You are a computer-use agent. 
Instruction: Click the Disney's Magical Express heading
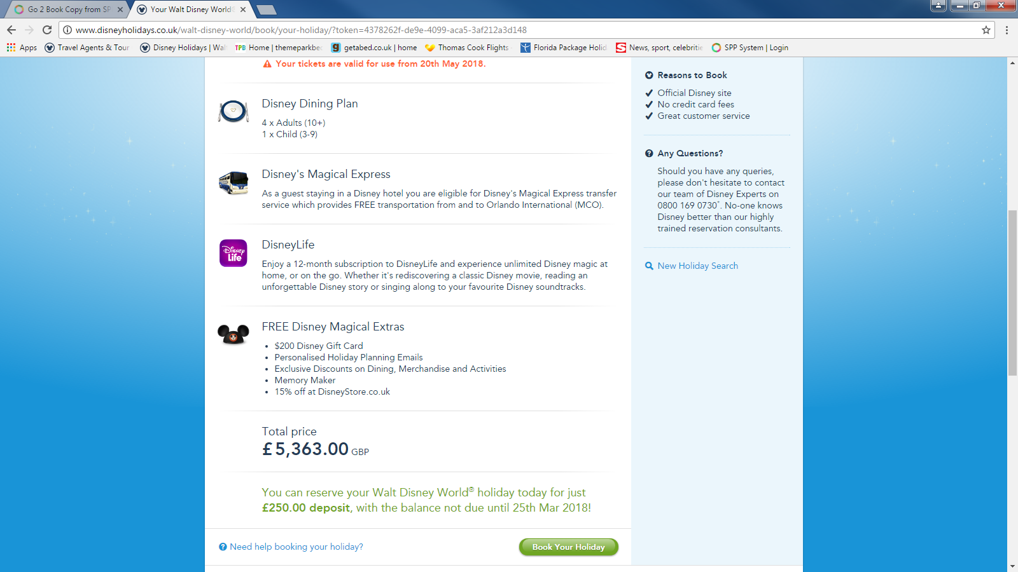point(326,174)
